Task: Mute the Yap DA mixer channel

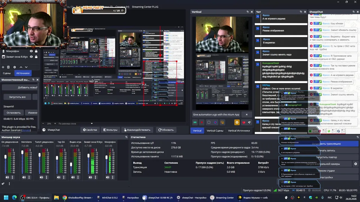Action: tap(59, 177)
